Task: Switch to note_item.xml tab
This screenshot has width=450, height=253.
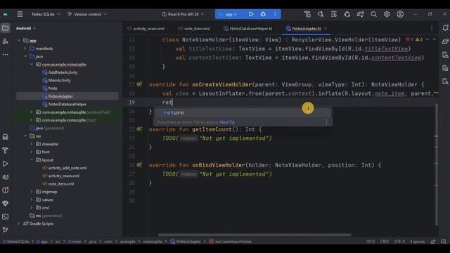Action: [194, 28]
